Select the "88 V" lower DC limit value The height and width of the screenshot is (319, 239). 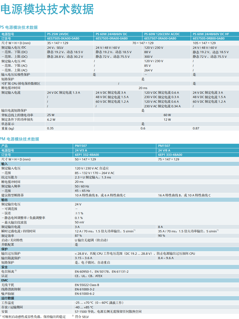147,52
